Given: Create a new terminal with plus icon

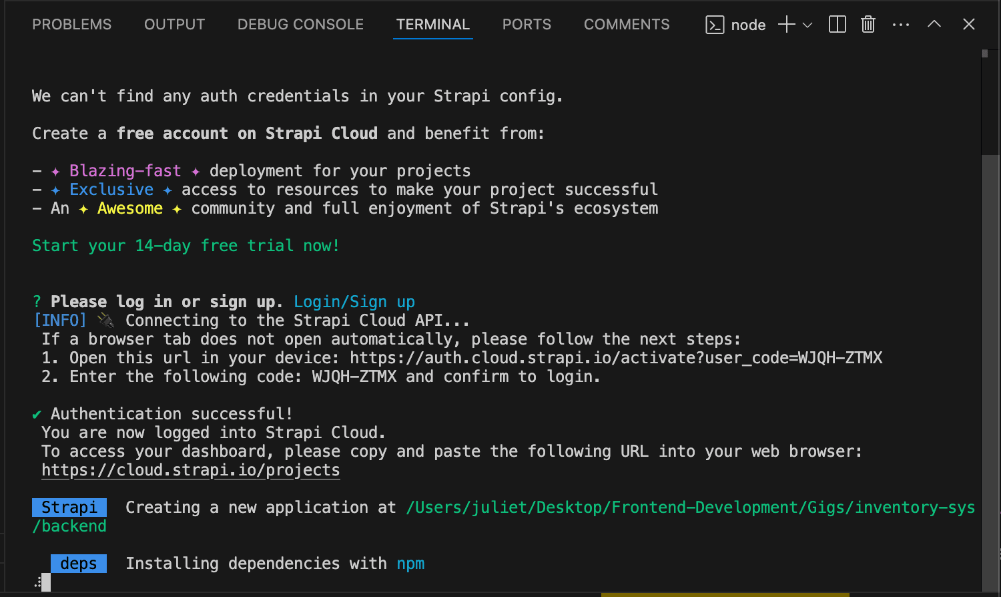Looking at the screenshot, I should coord(787,25).
